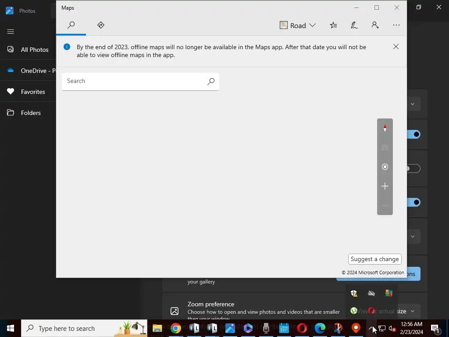Click the Photos app logo icon
449x337 pixels.
tap(10, 11)
